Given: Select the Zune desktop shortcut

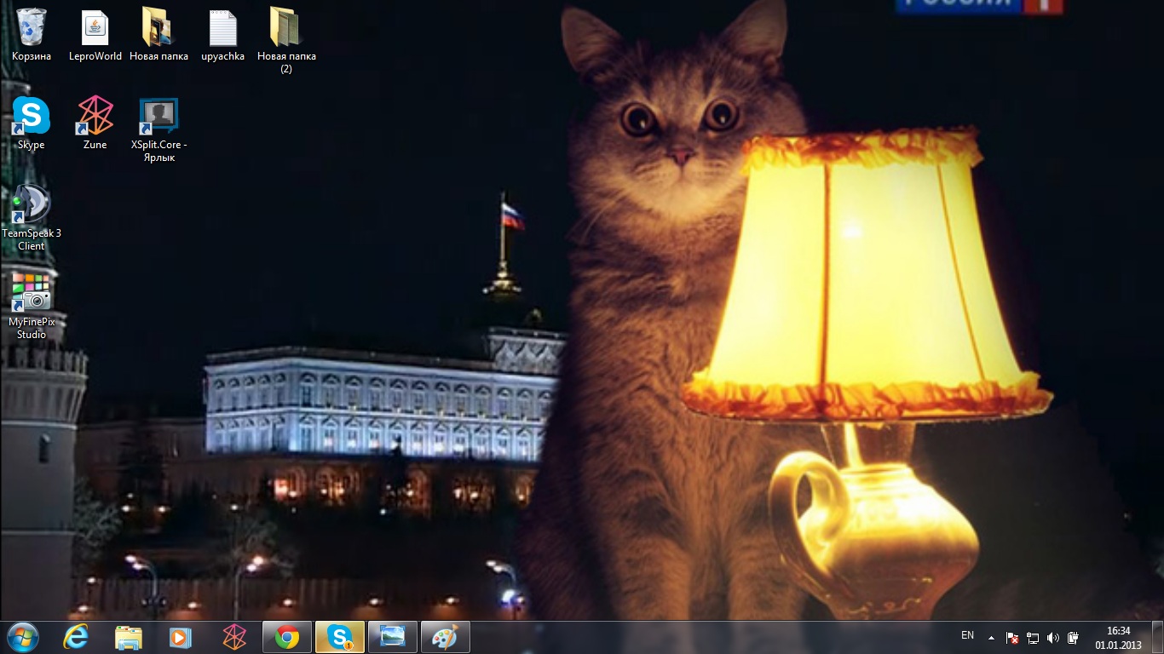Looking at the screenshot, I should [x=95, y=117].
